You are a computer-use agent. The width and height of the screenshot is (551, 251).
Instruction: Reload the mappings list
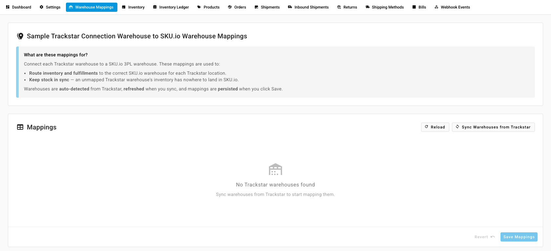(x=435, y=127)
